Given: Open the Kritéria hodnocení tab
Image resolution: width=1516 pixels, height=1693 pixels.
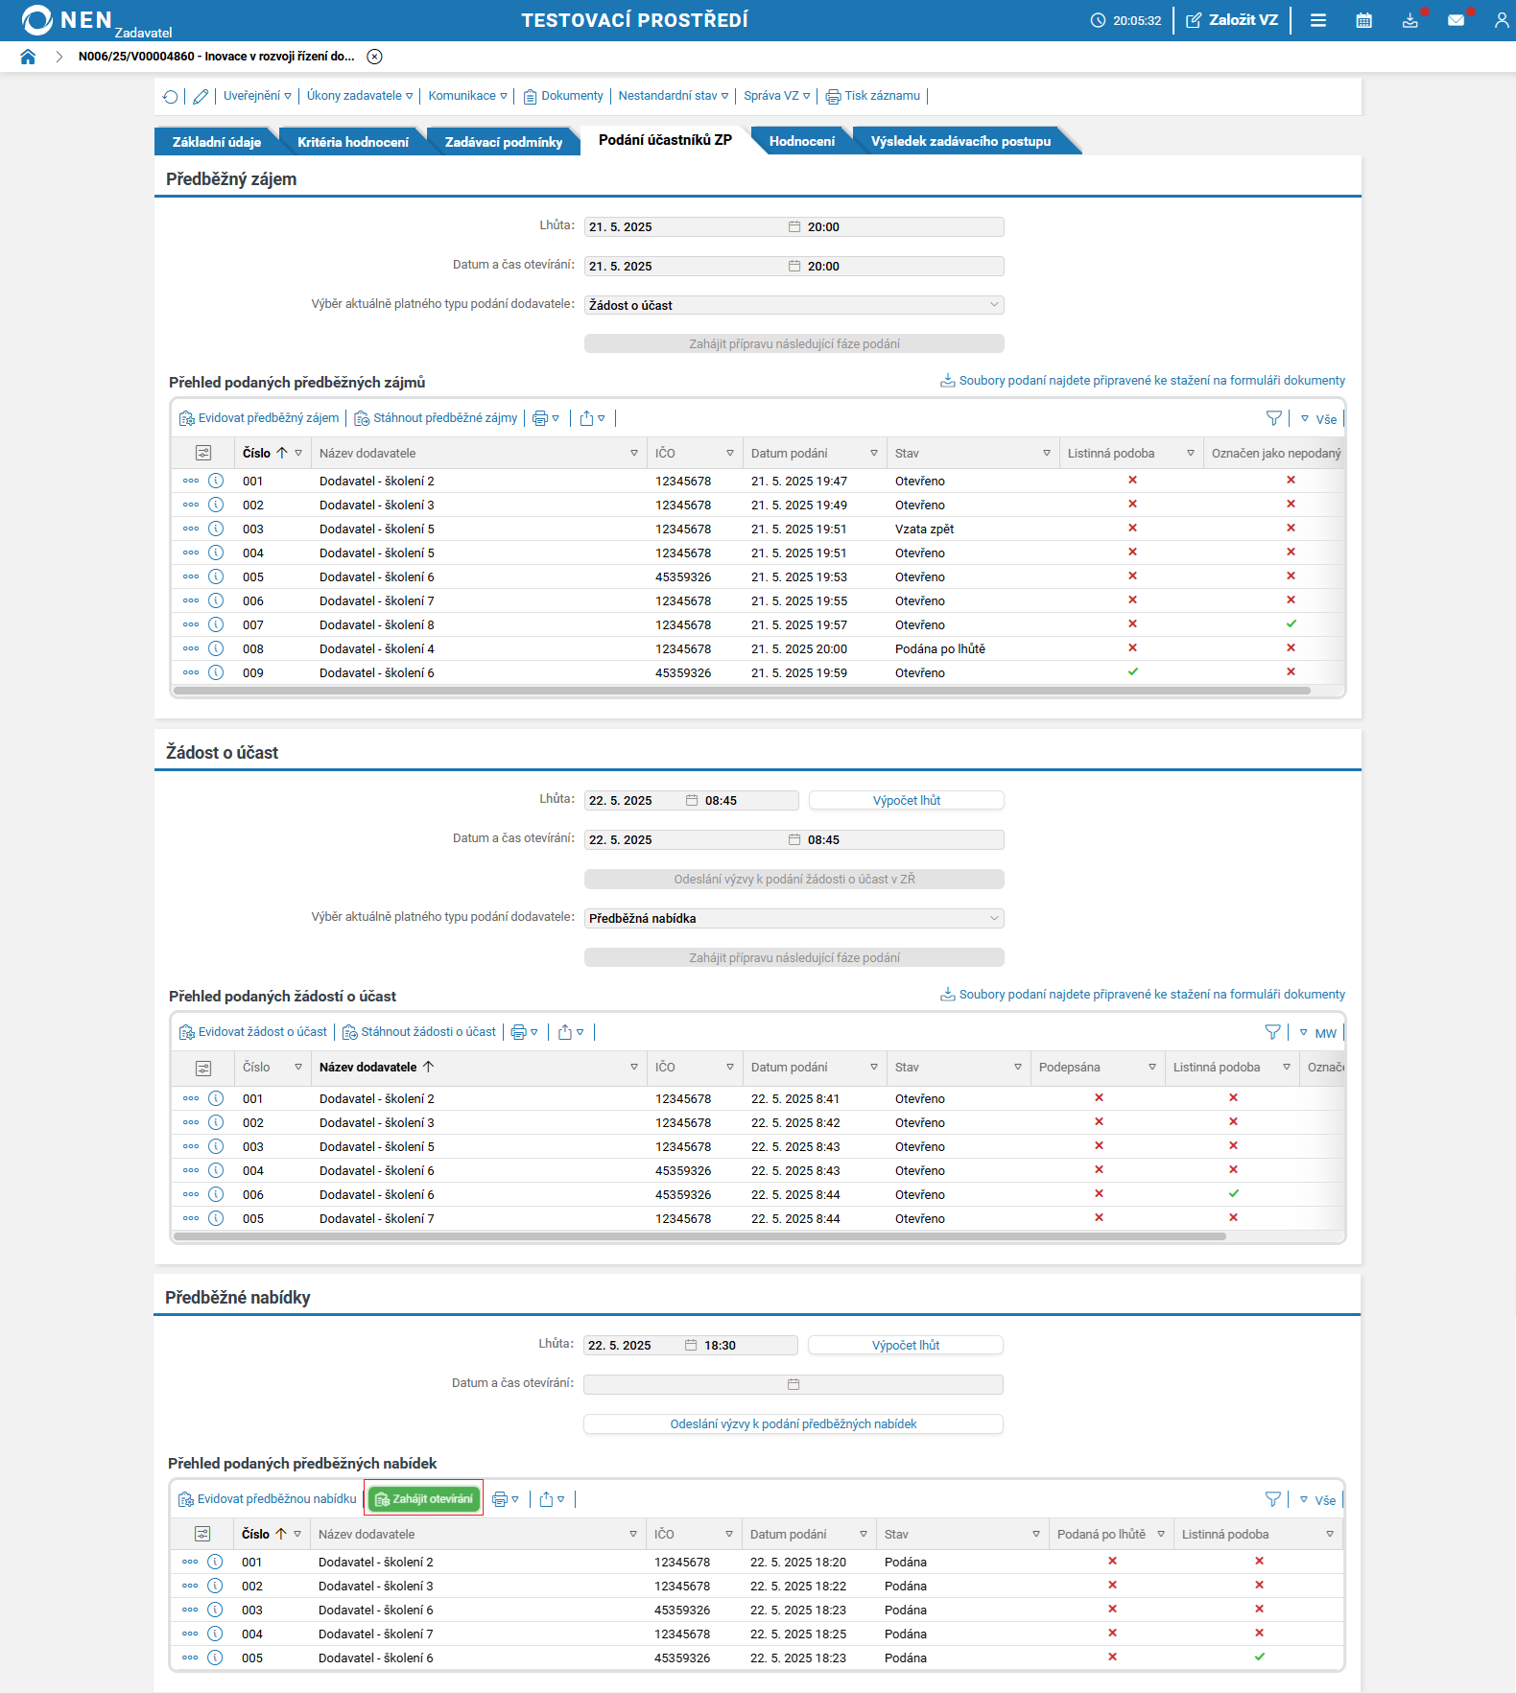Looking at the screenshot, I should 352,142.
